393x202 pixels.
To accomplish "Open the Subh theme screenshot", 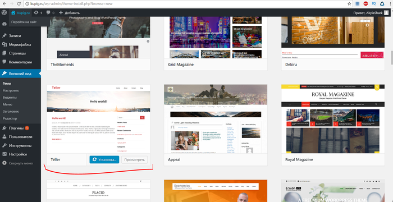I will tap(333, 191).
